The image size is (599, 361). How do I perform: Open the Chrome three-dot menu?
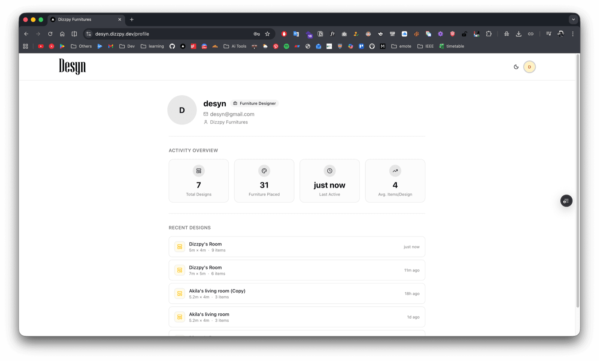click(573, 34)
